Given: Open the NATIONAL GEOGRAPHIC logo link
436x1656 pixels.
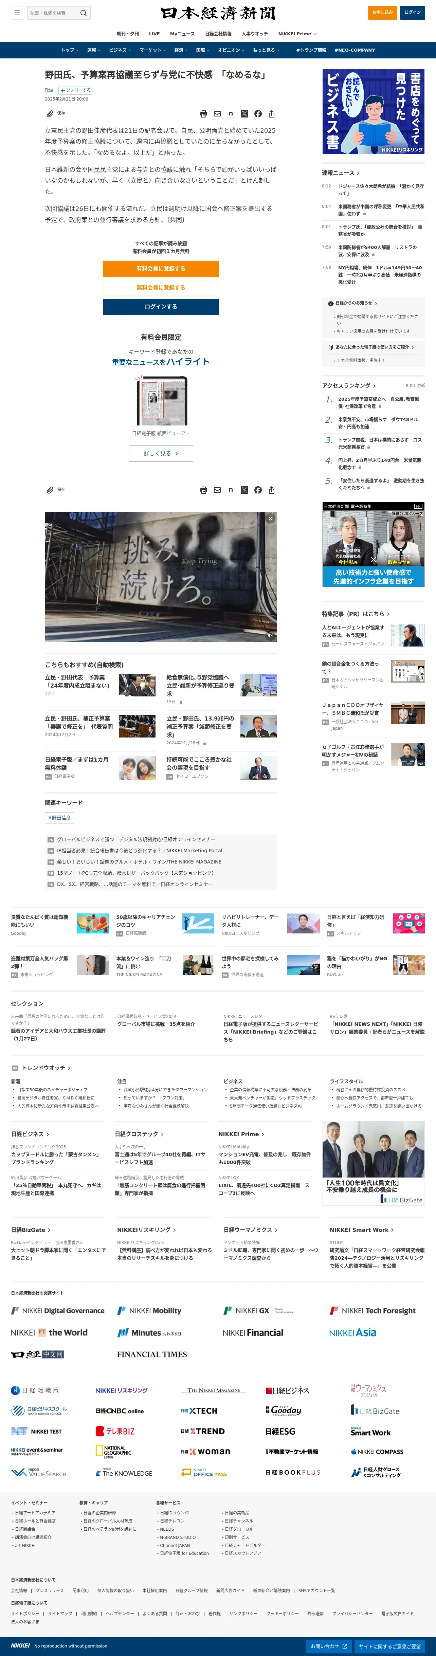Looking at the screenshot, I should coord(113,1452).
